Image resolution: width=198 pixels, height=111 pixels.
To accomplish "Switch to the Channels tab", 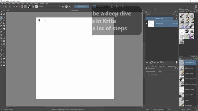I will coord(149,10).
